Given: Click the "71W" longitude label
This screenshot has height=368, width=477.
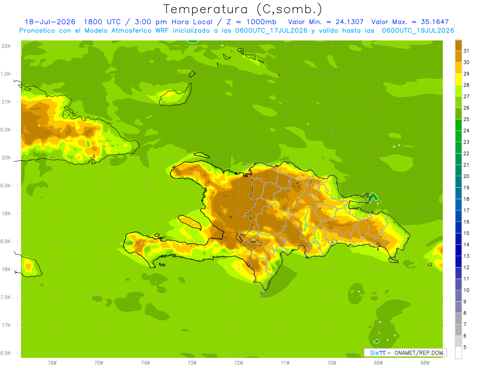Looking at the screenshot, I should [285, 362].
